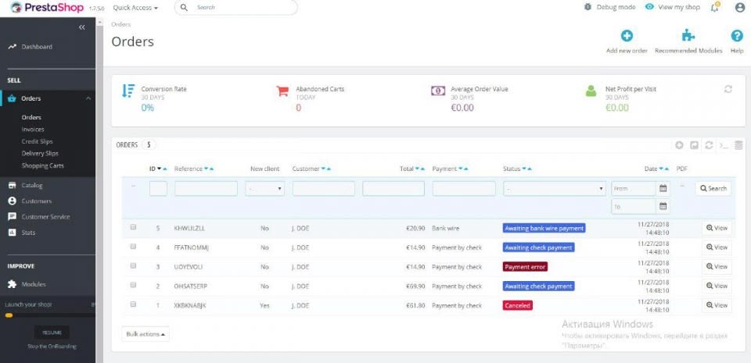Click the View my shop eye icon

coord(649,7)
